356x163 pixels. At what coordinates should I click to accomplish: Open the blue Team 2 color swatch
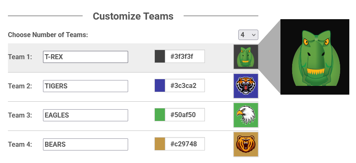160,85
